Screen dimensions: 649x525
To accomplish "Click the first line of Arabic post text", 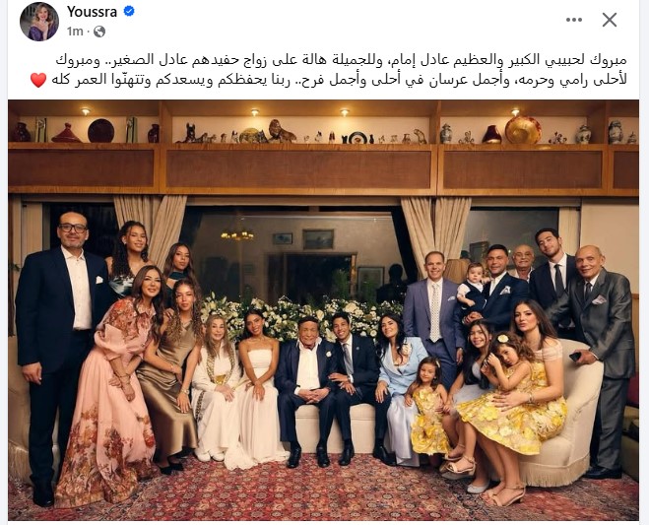I will (x=342, y=60).
